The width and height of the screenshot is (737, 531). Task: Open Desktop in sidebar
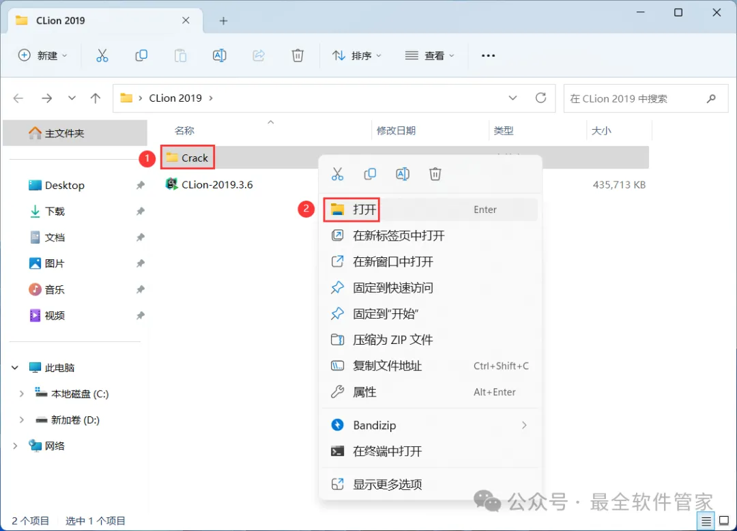point(65,186)
